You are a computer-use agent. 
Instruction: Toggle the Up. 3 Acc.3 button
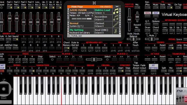click(45, 8)
